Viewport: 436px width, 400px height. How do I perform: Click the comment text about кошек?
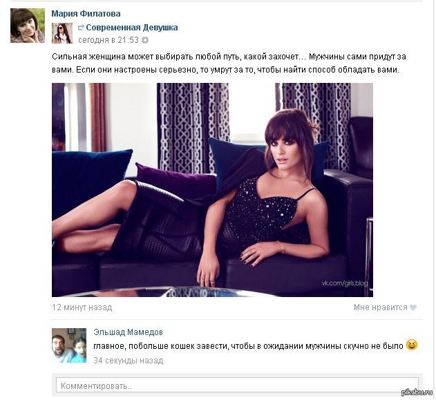click(x=248, y=346)
